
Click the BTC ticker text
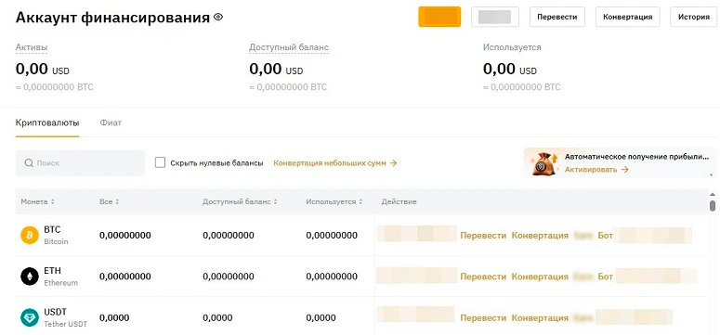[x=52, y=229]
